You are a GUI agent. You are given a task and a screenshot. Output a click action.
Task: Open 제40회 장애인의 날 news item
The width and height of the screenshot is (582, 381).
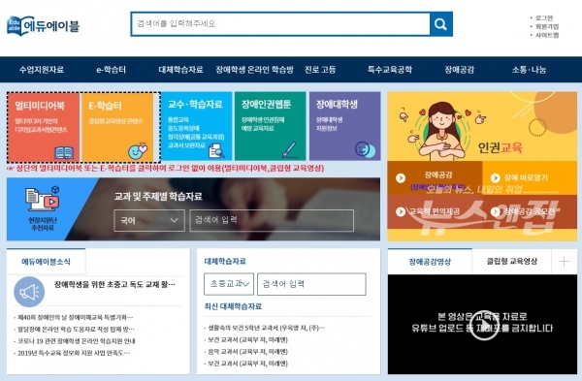point(76,317)
